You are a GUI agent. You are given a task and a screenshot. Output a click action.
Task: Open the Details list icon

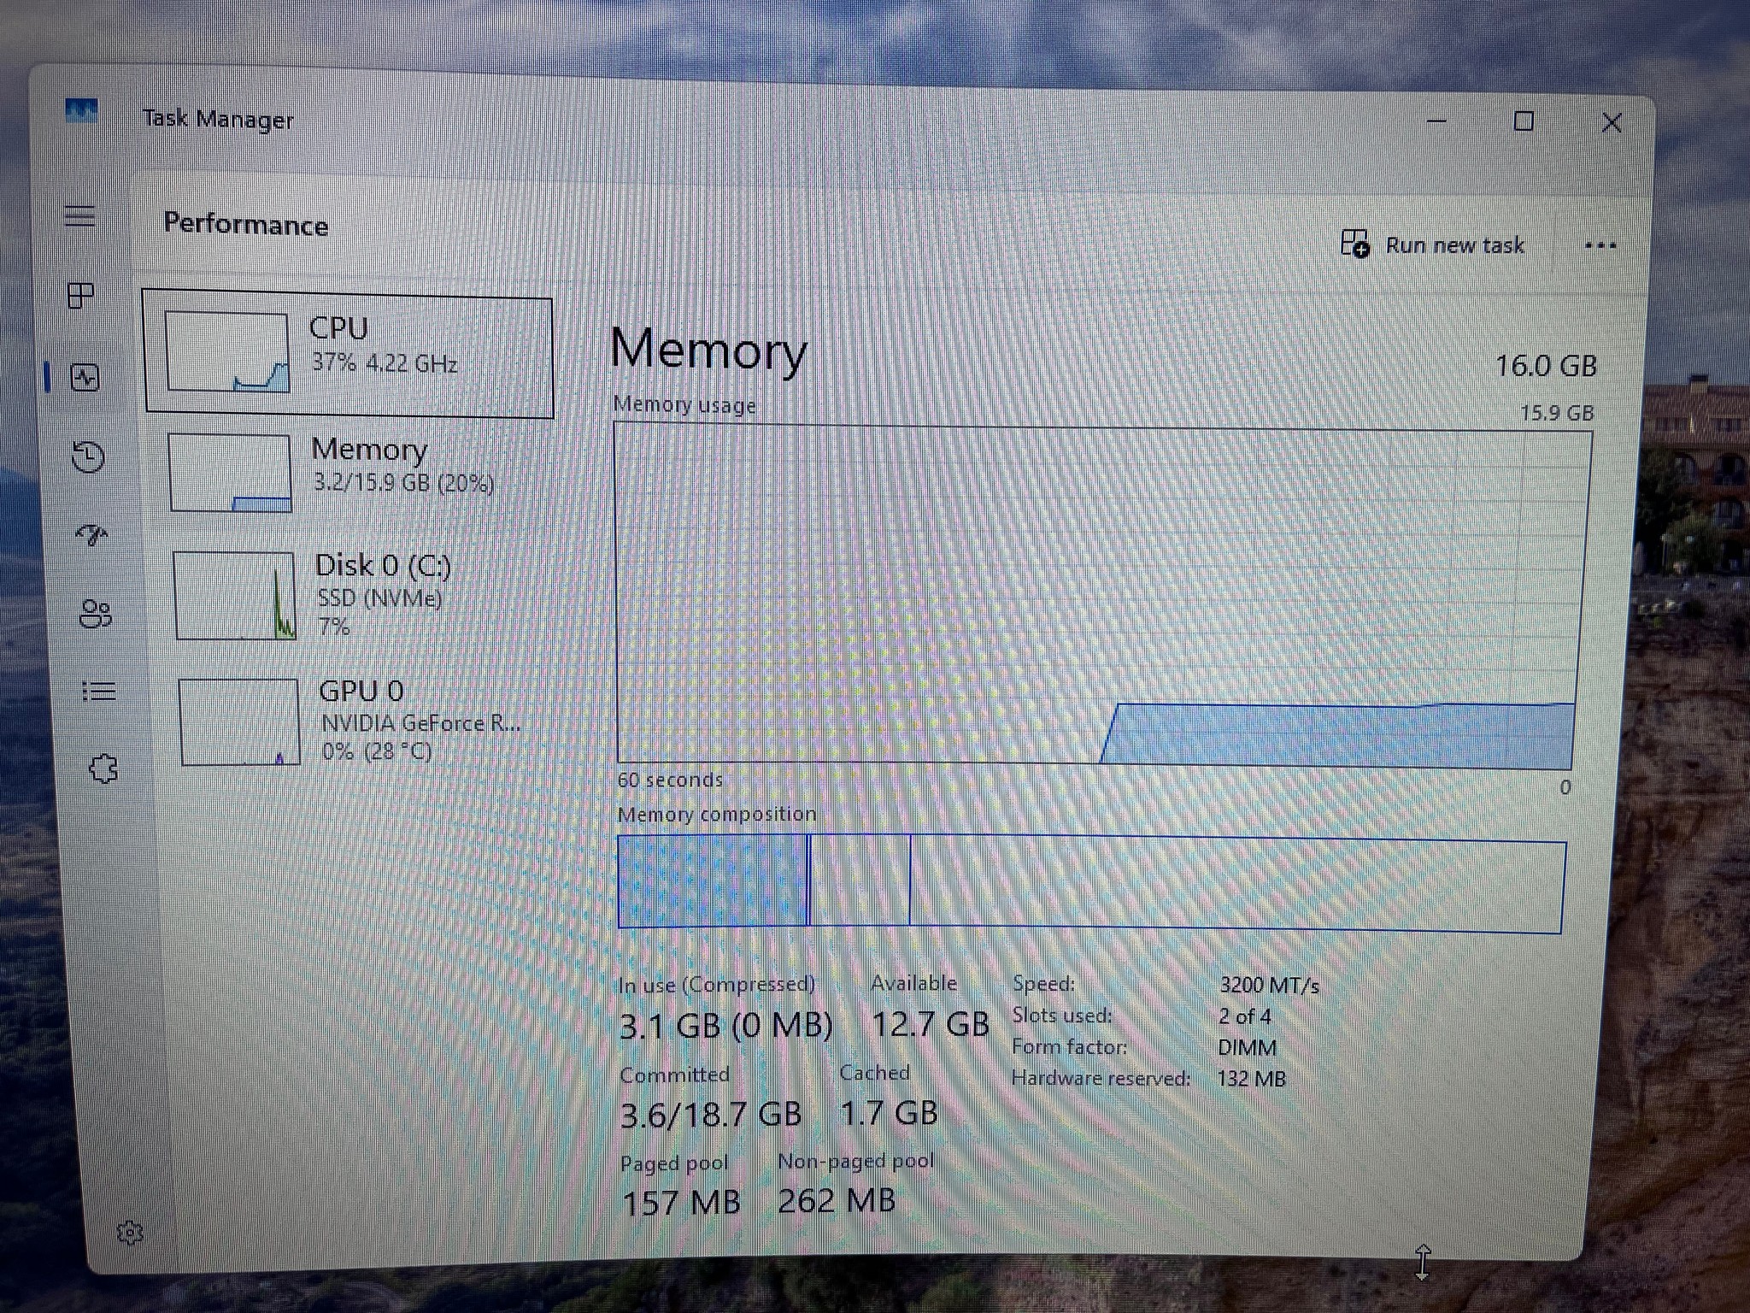click(x=99, y=691)
